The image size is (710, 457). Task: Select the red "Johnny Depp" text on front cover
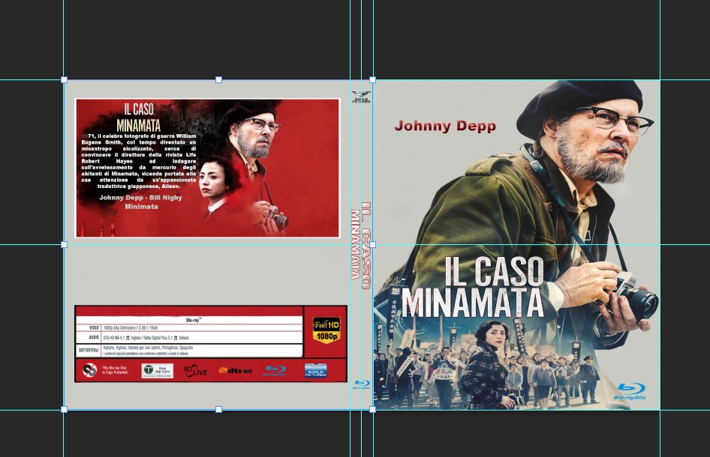tap(445, 126)
